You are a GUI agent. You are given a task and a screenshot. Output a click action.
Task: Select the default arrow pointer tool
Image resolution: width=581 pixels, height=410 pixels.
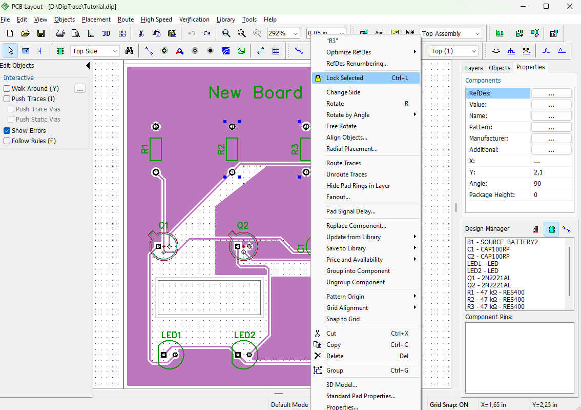[x=10, y=51]
